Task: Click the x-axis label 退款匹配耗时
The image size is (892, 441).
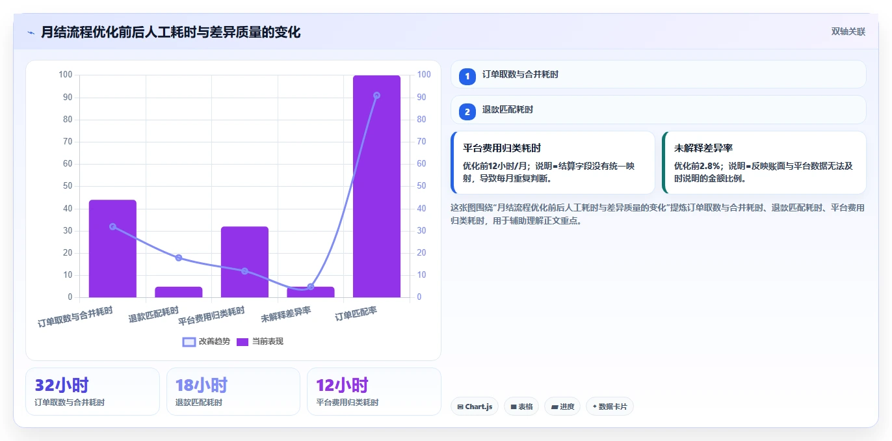Action: point(154,315)
